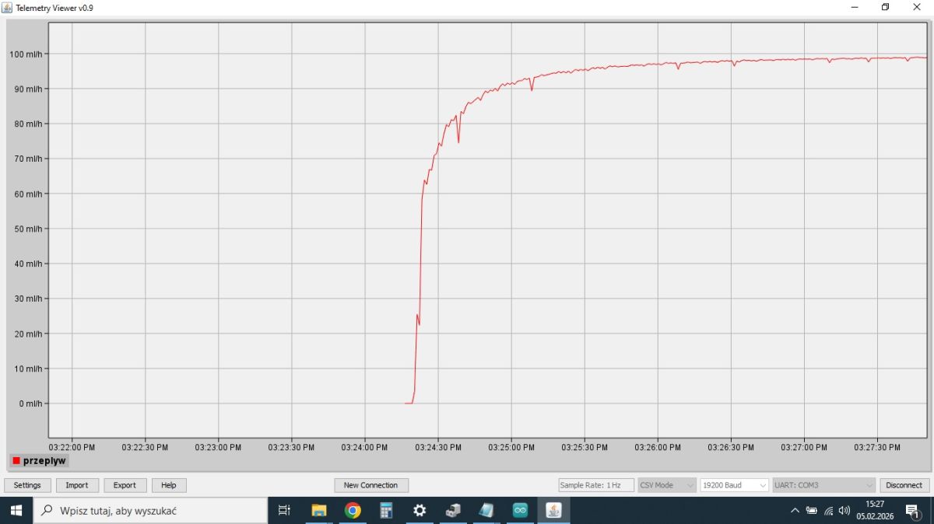Open the blue notebook taskbar icon

pos(486,511)
